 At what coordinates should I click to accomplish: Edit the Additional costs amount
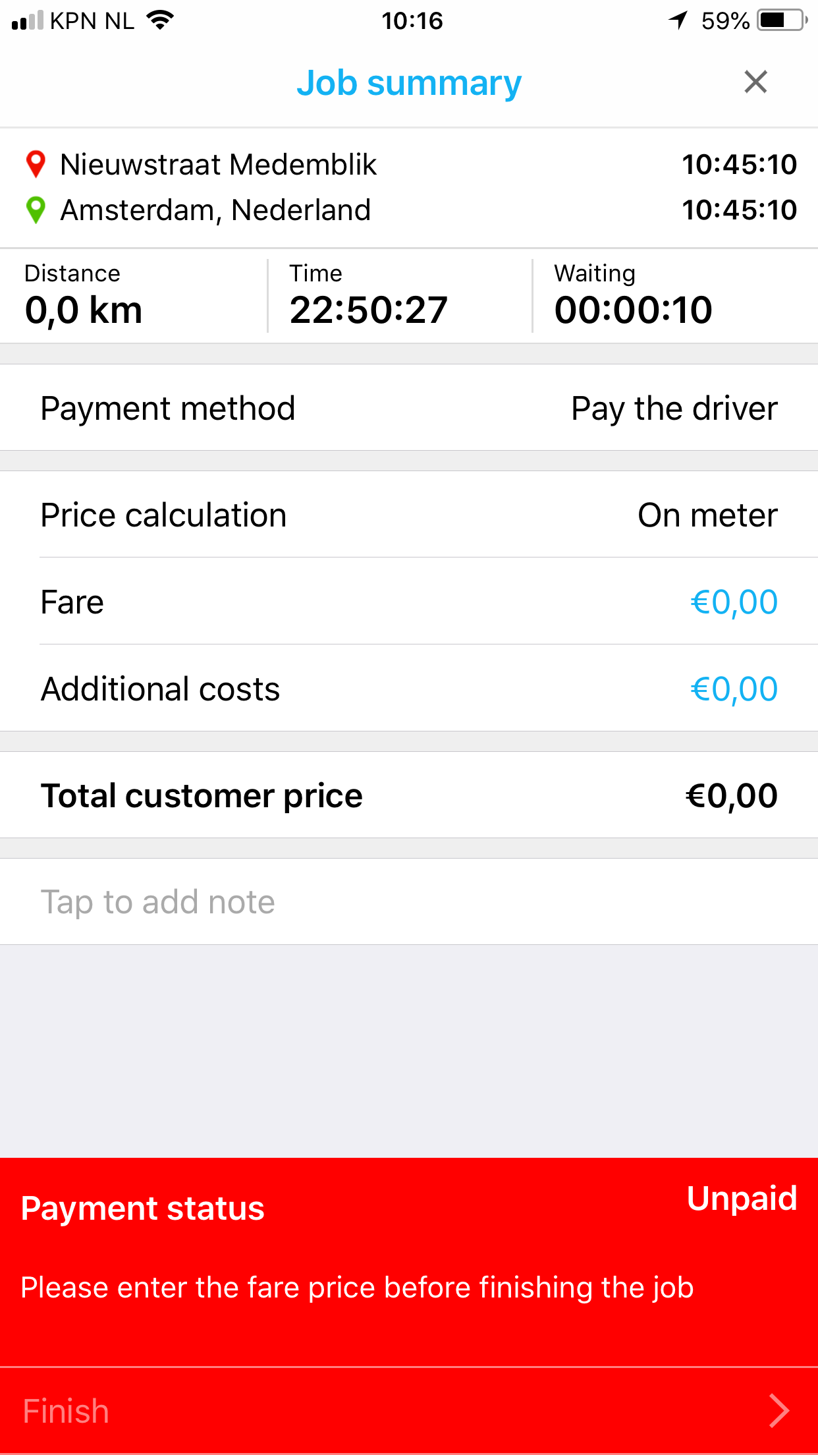pos(734,689)
